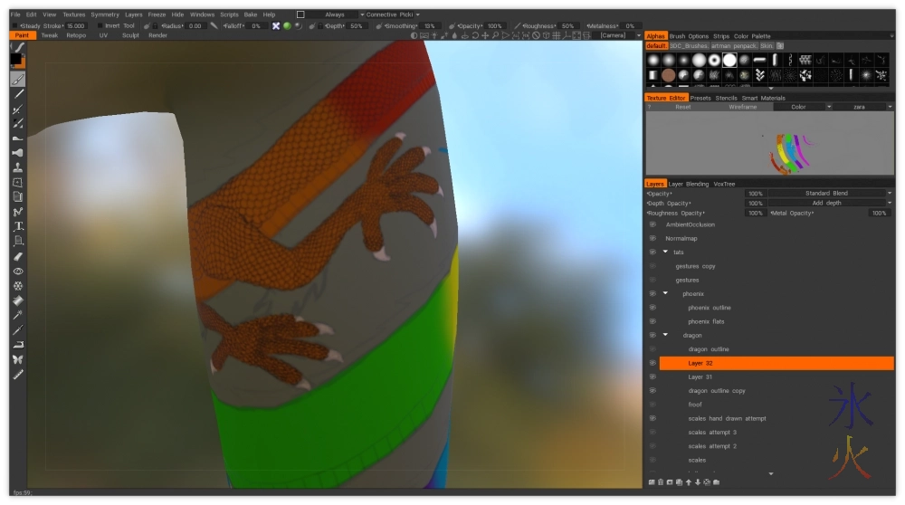Open the Always dropdown in top bar
This screenshot has width=905, height=505.
point(333,14)
